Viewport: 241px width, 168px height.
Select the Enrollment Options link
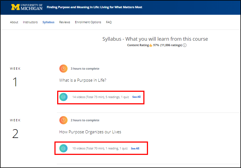(88, 22)
